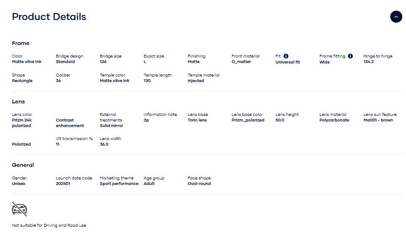Image resolution: width=406 pixels, height=236 pixels.
Task: Click the Frame fitting info icon
Action: click(350, 56)
